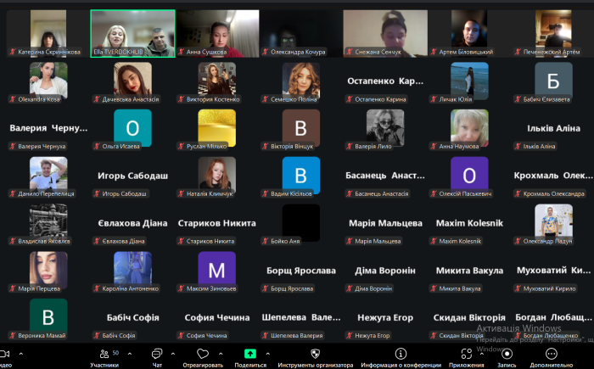Open Инструменты организатора shield icon
The width and height of the screenshot is (594, 369).
[x=317, y=354]
